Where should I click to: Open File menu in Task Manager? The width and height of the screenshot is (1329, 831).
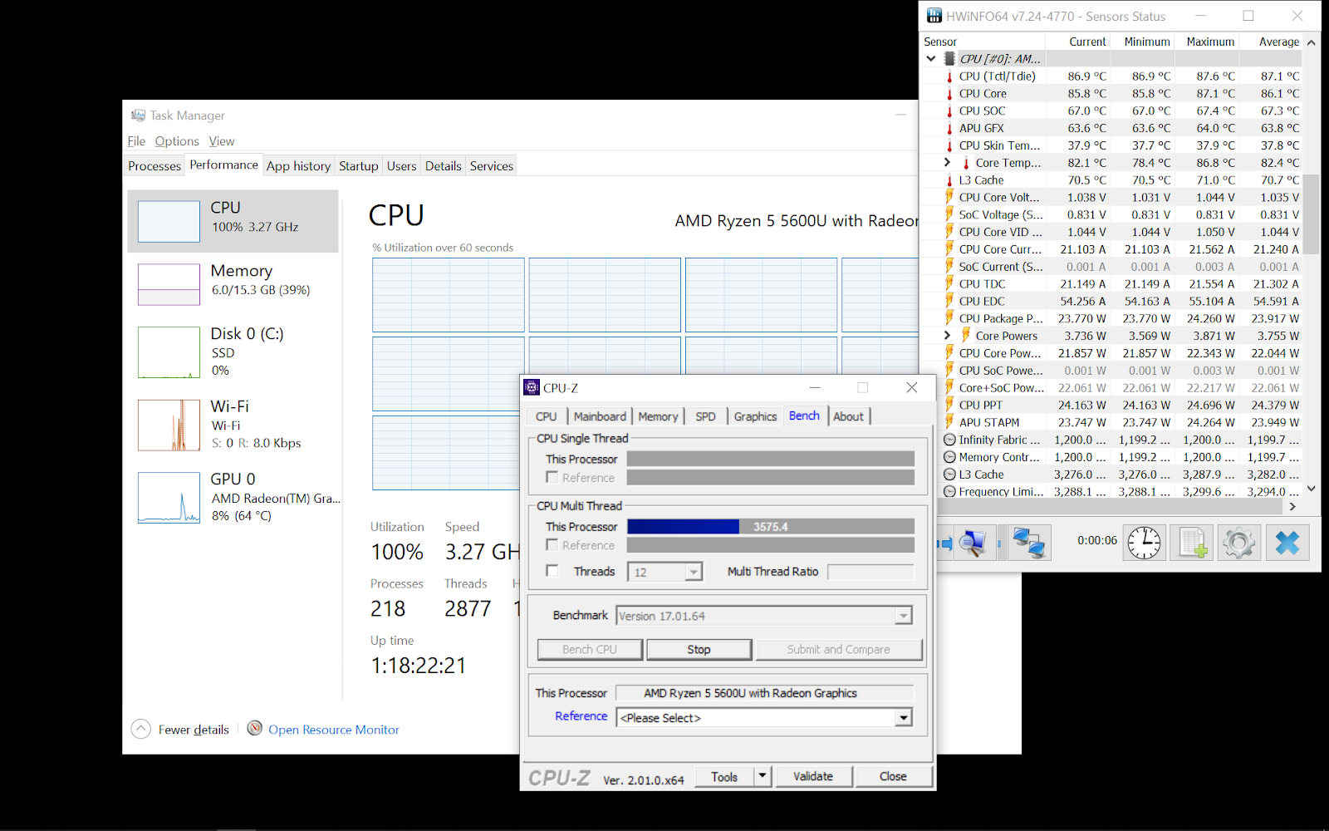136,141
